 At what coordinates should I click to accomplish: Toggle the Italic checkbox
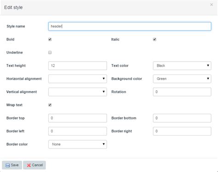[155, 40]
